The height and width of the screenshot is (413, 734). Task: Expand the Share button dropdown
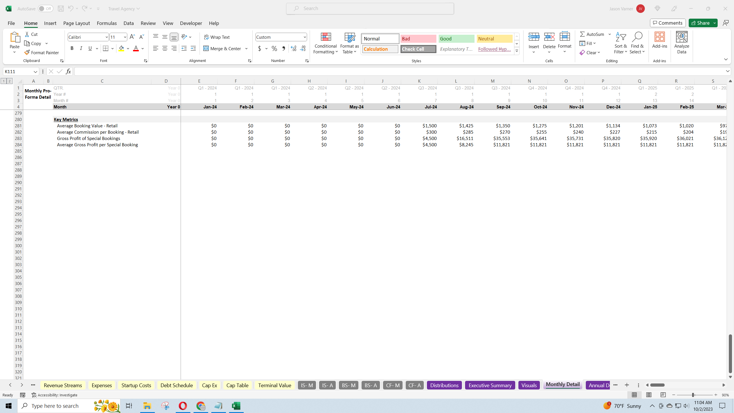click(715, 23)
